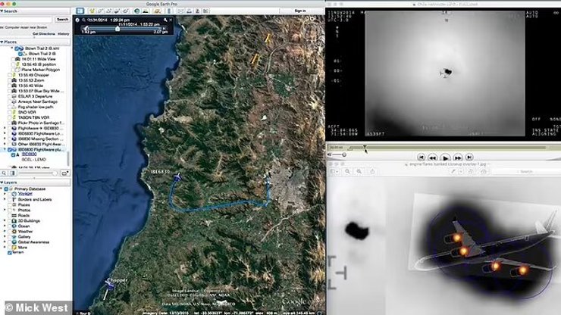Collapse the Places panel

click(x=3, y=42)
